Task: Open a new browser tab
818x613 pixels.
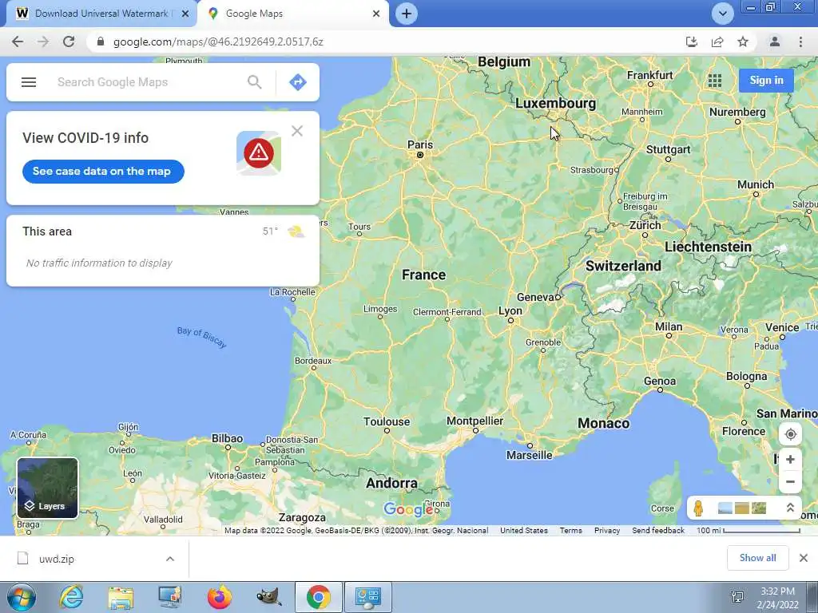Action: [407, 14]
